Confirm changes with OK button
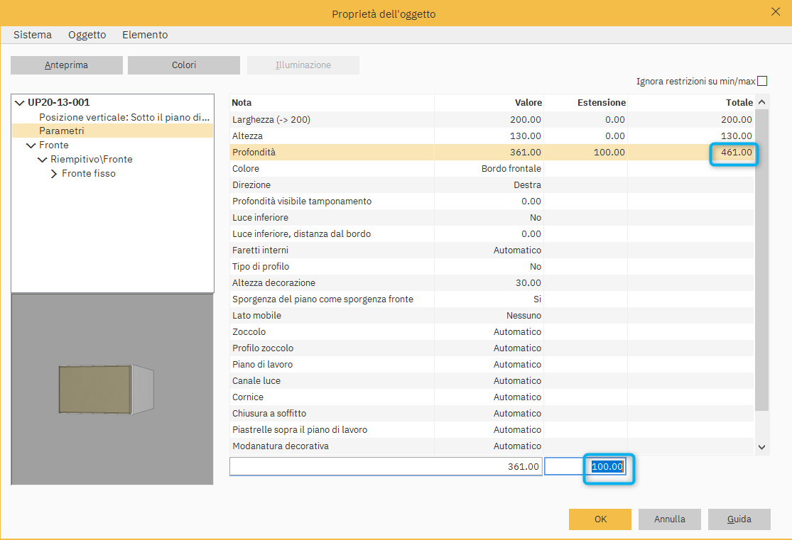The height and width of the screenshot is (540, 792). click(600, 519)
